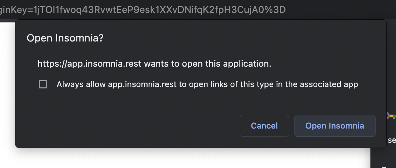This screenshot has height=168, width=396.
Task: Click the colored key graphic beside the dialog
Action: tap(391, 116)
